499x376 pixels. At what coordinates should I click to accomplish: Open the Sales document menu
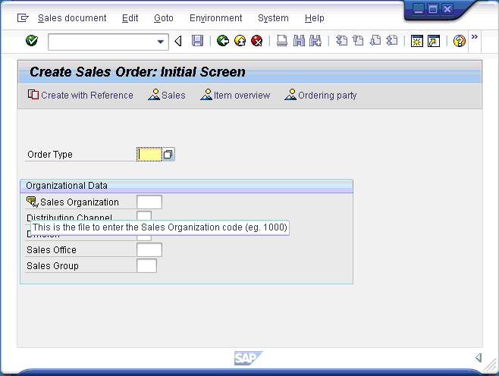tap(72, 18)
